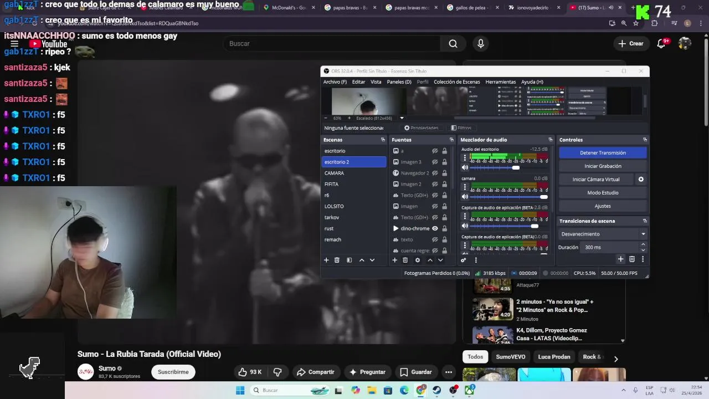Delete selected scene with Escenas trash icon
Viewport: 709px width, 399px height.
pos(337,260)
